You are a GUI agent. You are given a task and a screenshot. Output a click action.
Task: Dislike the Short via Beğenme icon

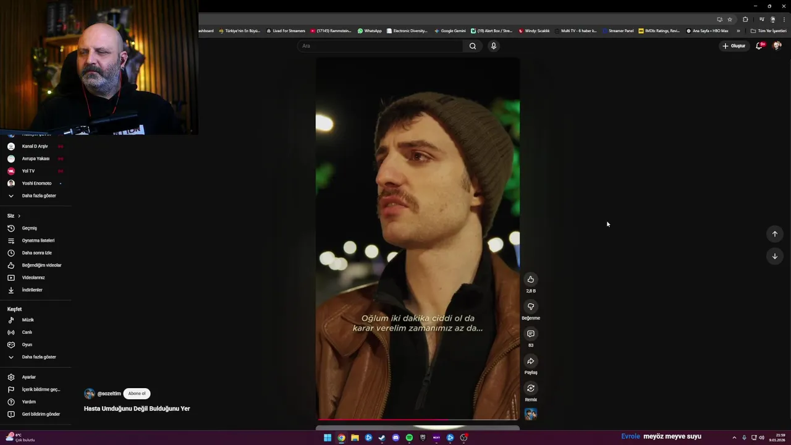click(530, 307)
